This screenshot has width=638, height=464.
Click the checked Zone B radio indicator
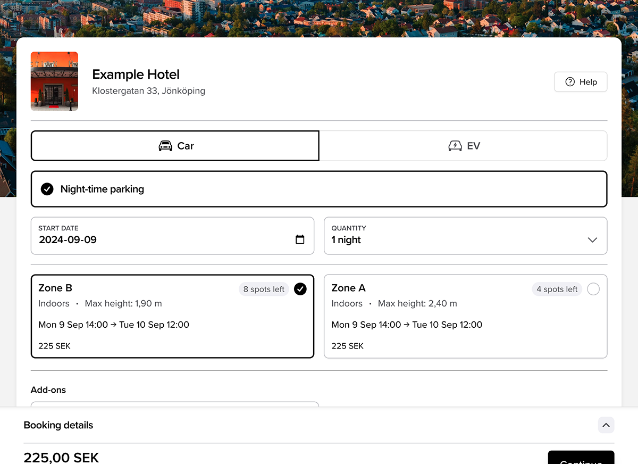tap(300, 289)
